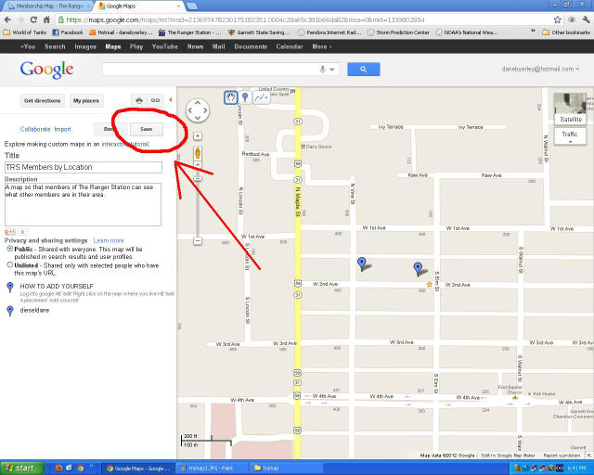Open YouTube in the Google bar
Image resolution: width=594 pixels, height=475 pixels.
point(165,46)
